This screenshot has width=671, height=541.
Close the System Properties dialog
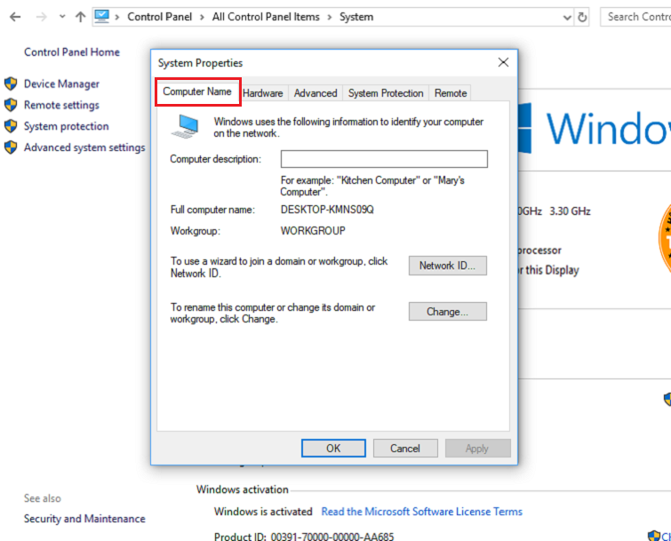click(503, 62)
